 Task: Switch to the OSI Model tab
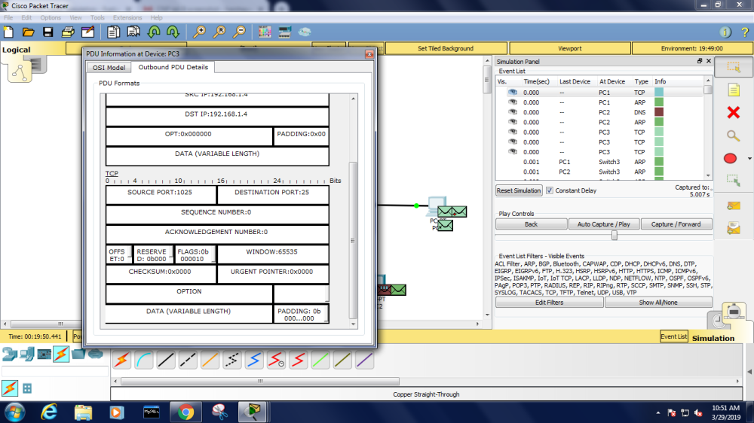pyautogui.click(x=109, y=68)
